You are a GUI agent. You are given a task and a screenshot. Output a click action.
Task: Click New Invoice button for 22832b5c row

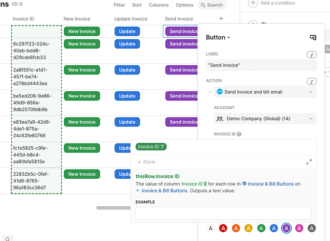[x=82, y=174]
